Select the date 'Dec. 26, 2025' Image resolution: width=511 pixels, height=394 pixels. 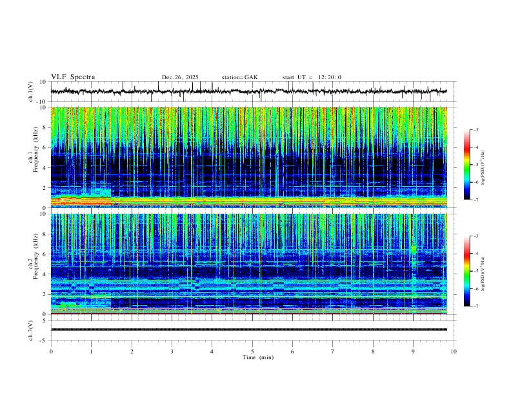[180, 77]
